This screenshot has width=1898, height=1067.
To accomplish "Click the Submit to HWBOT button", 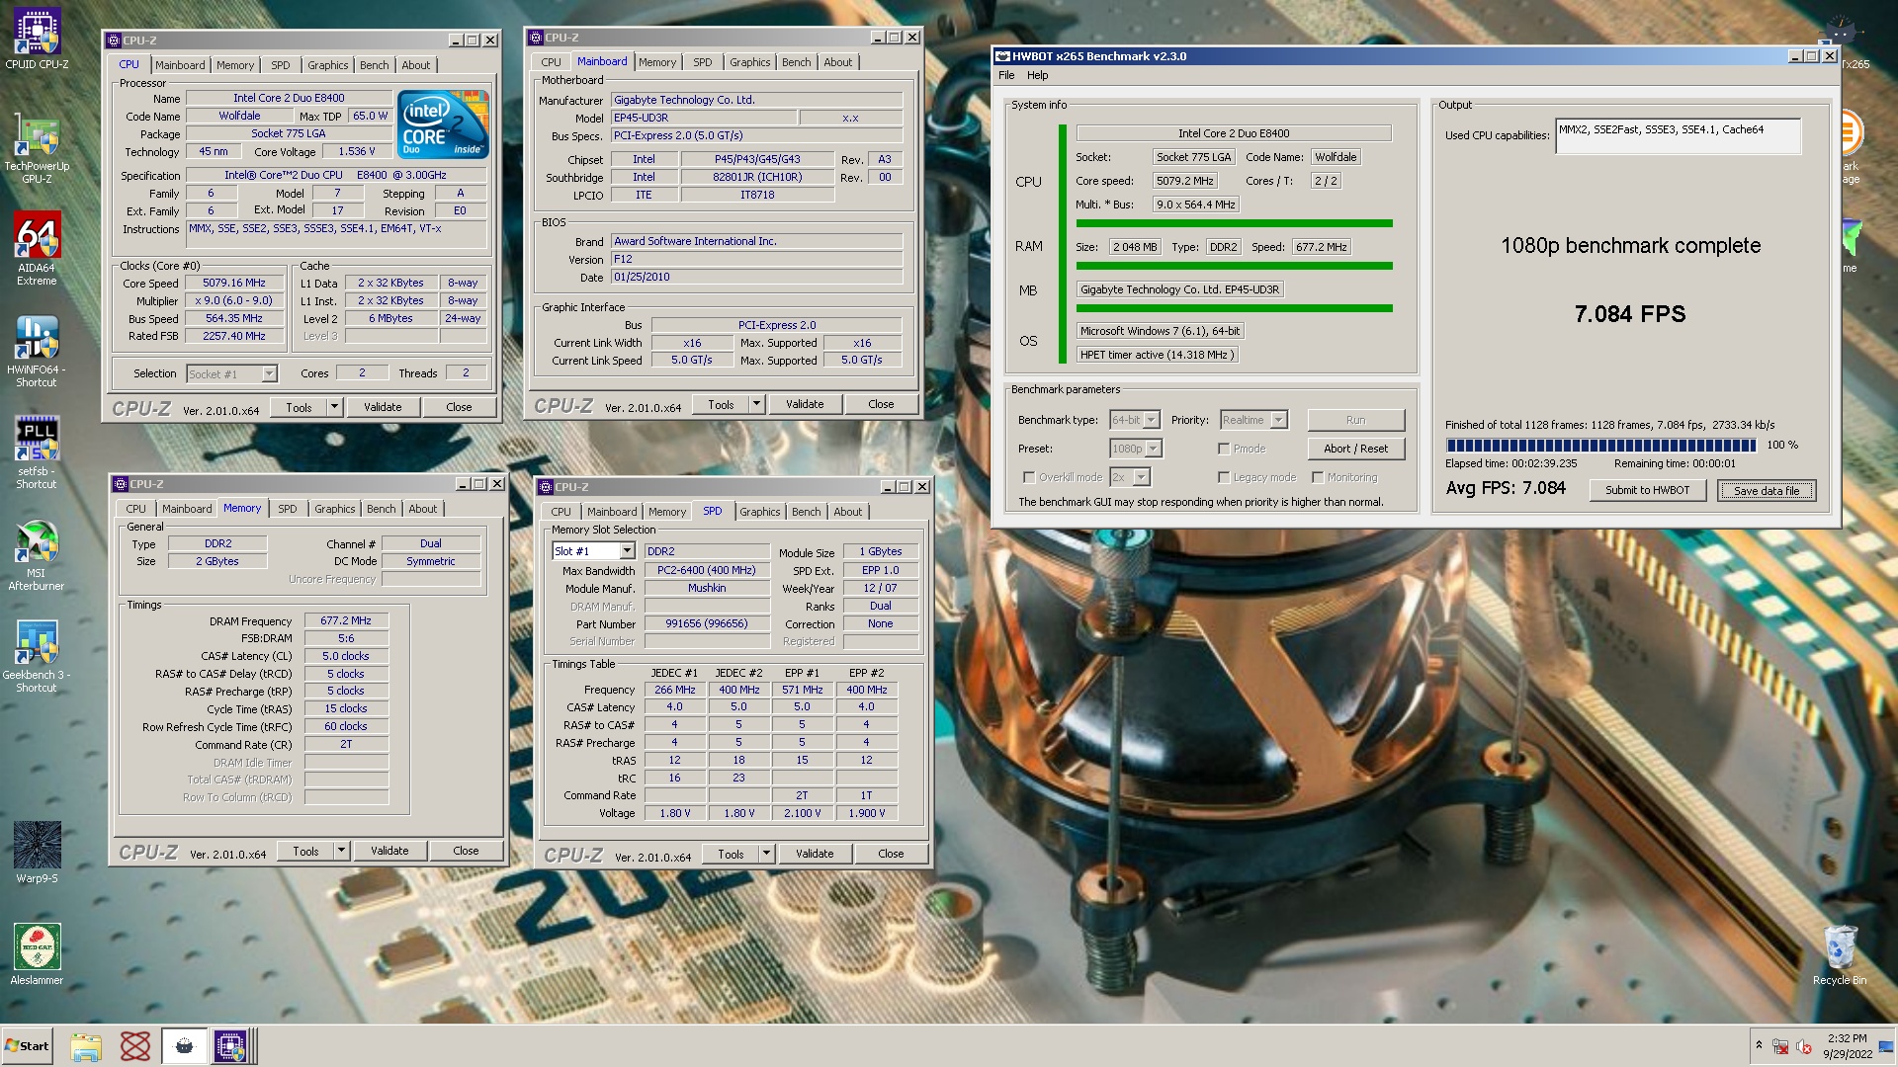I will pyautogui.click(x=1647, y=490).
